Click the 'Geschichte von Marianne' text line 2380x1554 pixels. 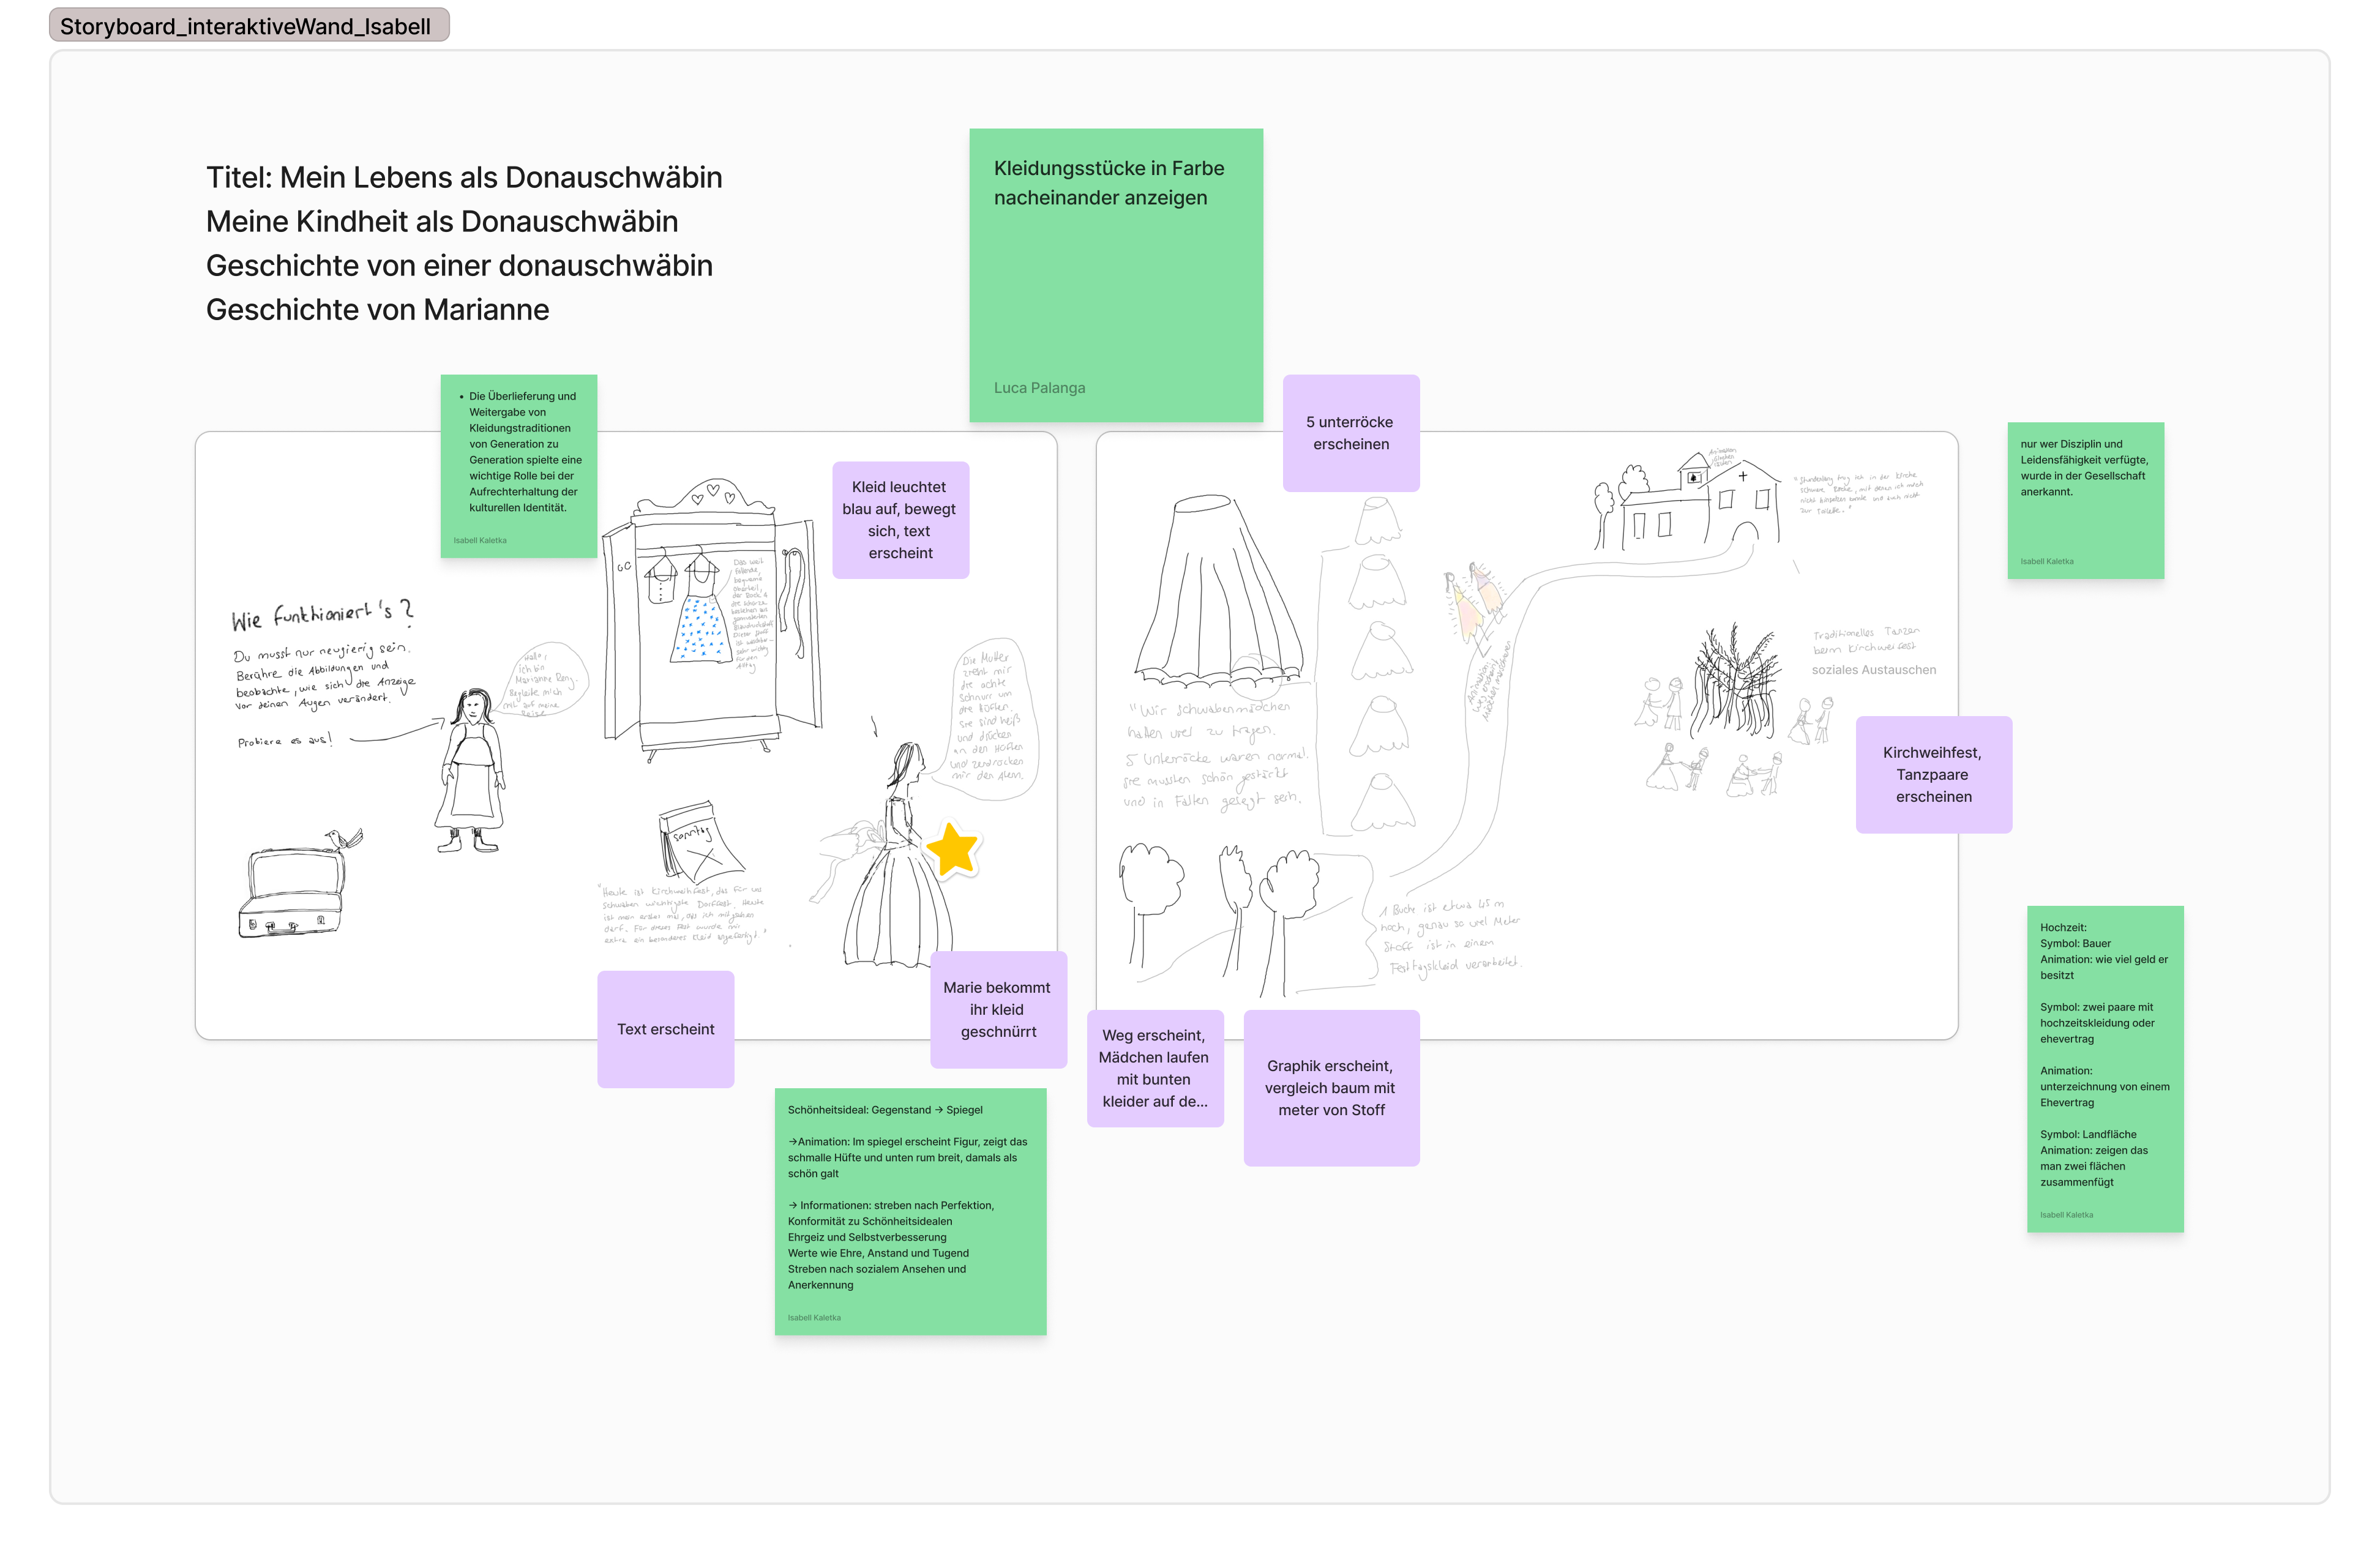(377, 309)
